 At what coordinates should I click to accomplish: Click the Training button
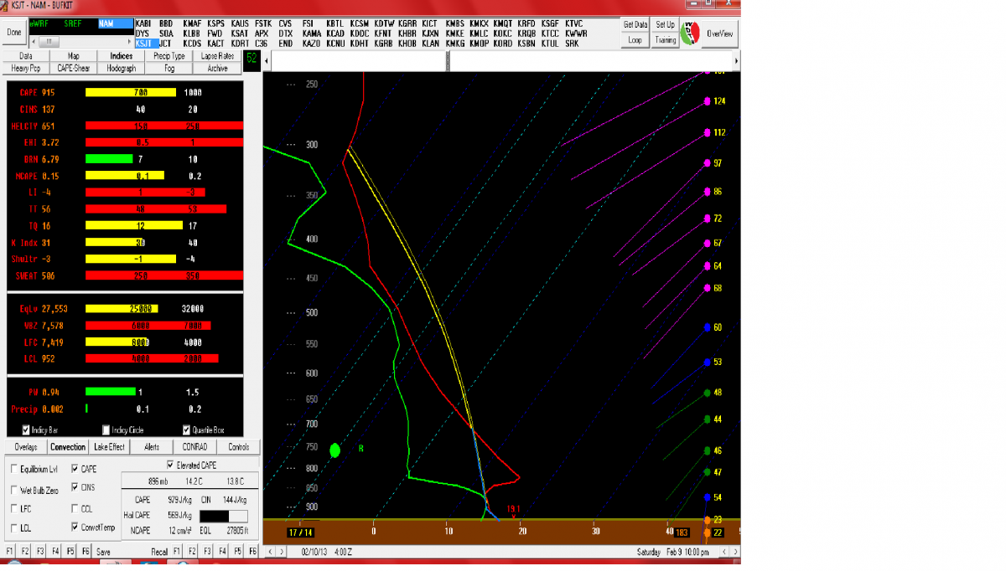click(x=666, y=40)
